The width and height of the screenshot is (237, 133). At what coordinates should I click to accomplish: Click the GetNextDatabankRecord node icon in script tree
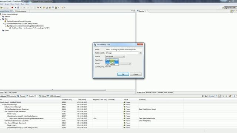point(5,21)
